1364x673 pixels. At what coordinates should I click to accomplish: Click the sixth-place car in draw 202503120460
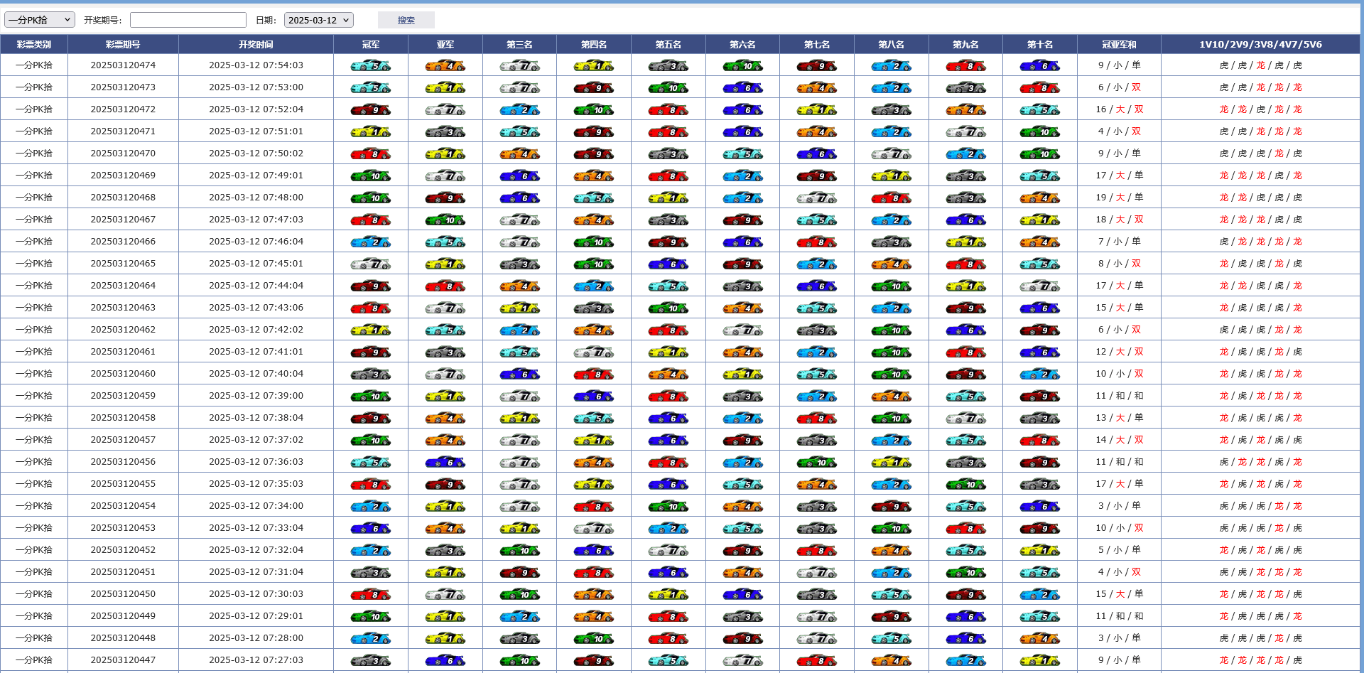tap(742, 375)
